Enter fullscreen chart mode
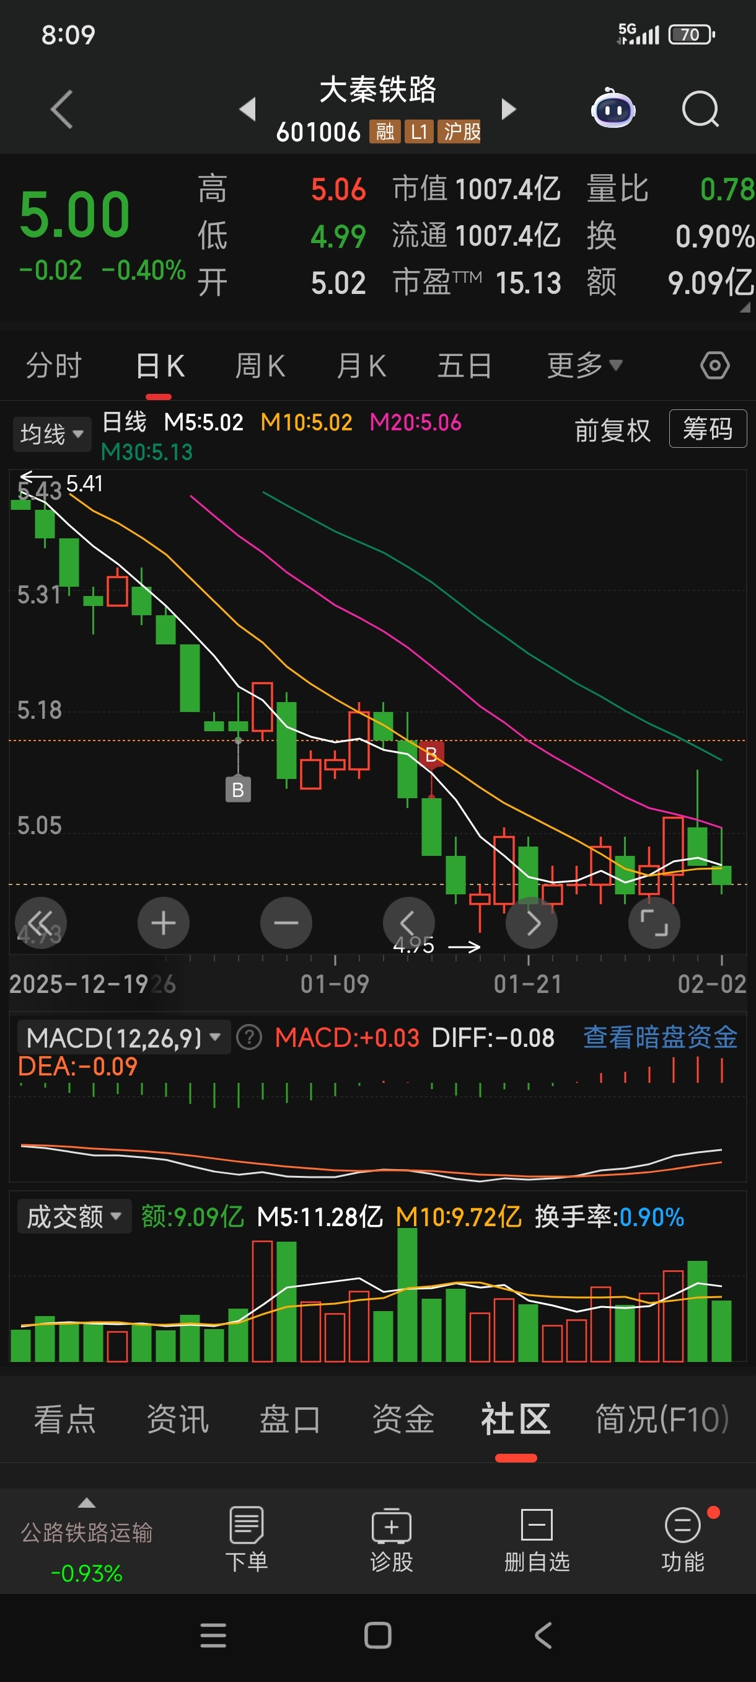 tap(654, 923)
